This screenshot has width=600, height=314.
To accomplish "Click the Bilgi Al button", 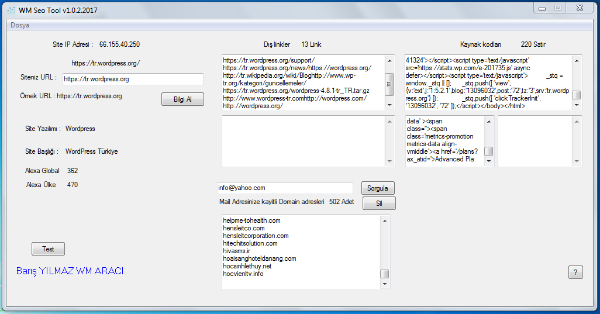I will tap(182, 99).
